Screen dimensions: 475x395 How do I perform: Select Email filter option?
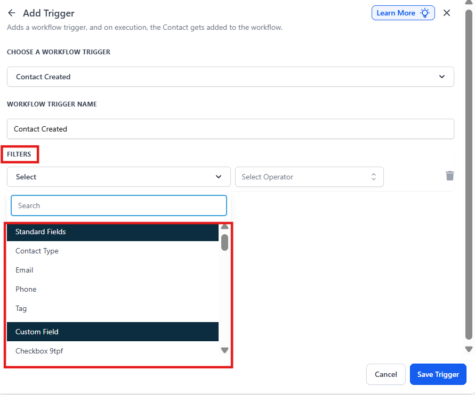(25, 270)
